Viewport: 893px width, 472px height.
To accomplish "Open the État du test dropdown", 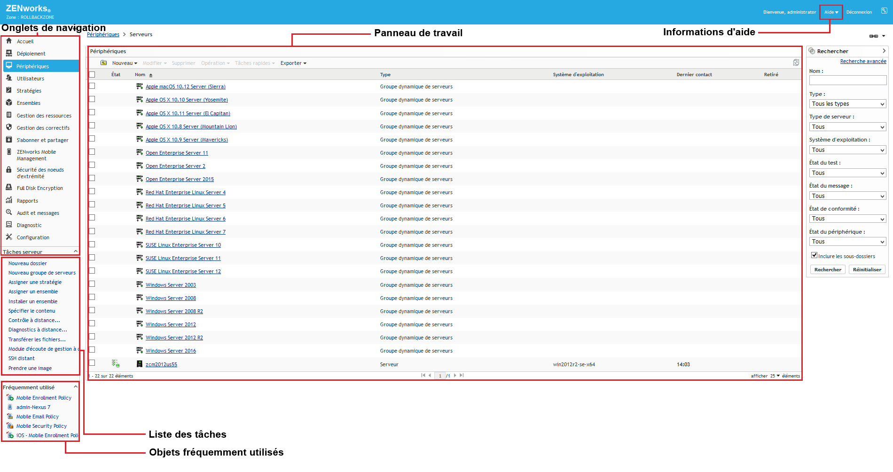I will pyautogui.click(x=848, y=173).
